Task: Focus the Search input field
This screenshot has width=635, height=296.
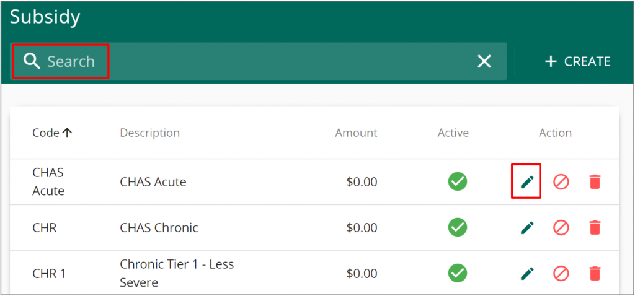Action: (259, 61)
